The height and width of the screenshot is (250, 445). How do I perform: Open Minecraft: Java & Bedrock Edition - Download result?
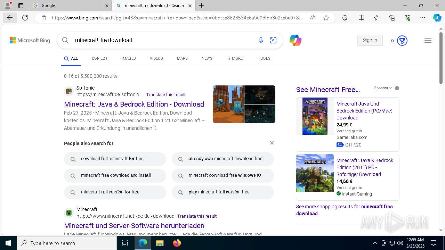(134, 104)
